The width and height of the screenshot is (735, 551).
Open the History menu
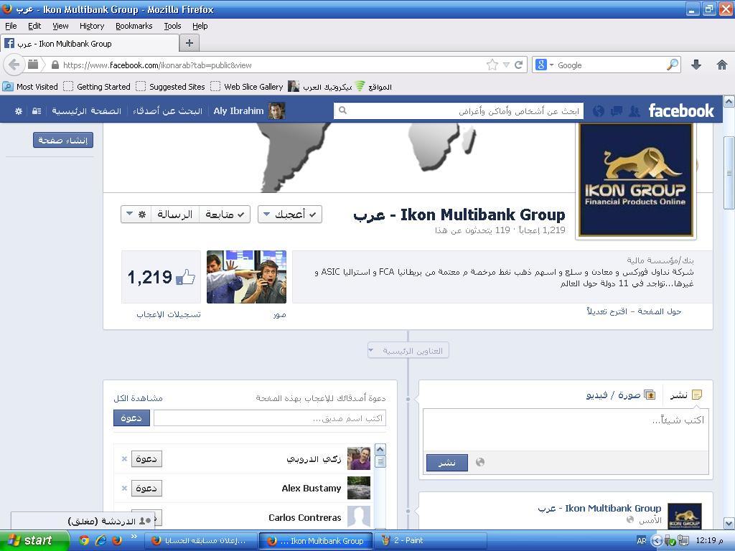[92, 26]
